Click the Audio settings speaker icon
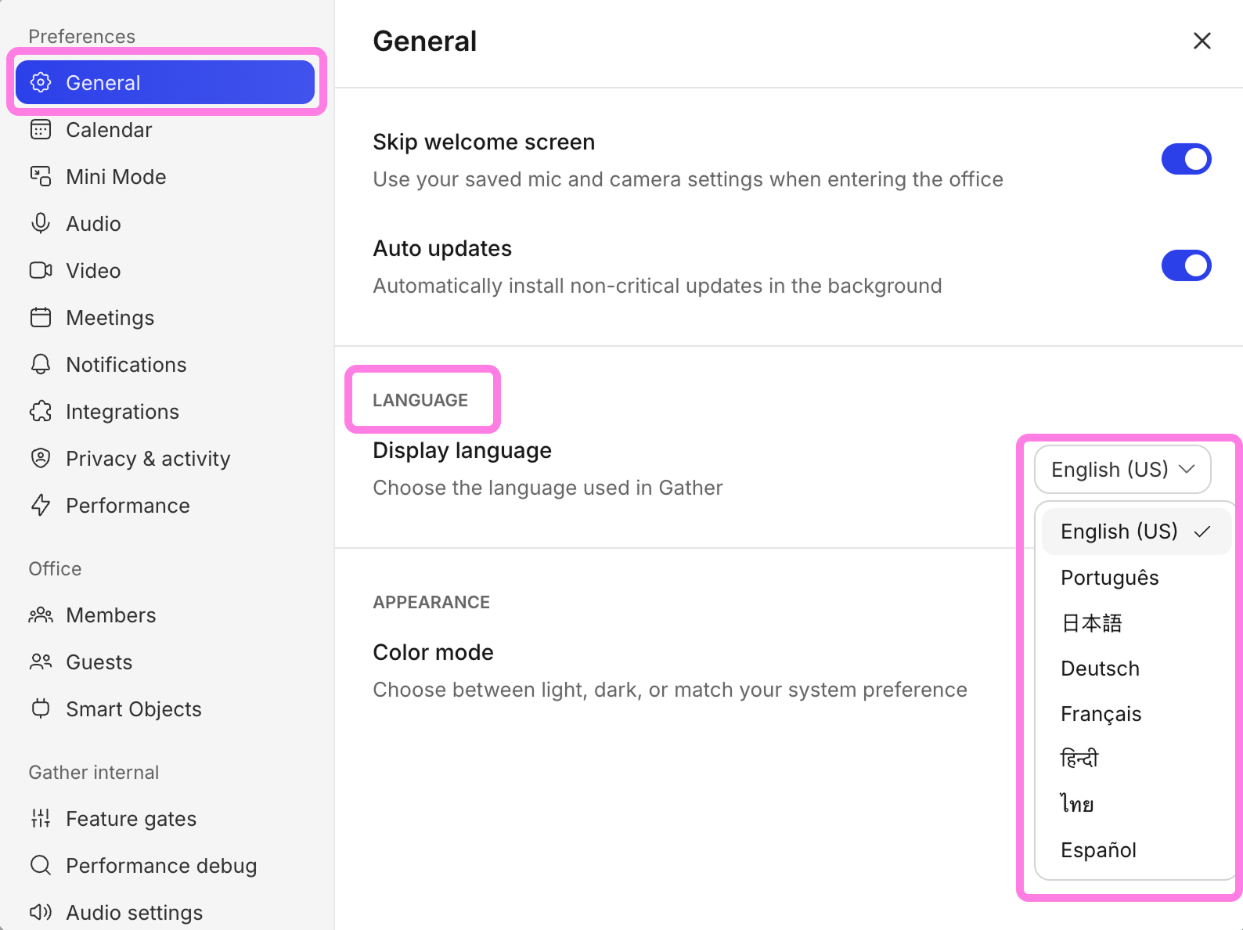The height and width of the screenshot is (930, 1243). (41, 912)
